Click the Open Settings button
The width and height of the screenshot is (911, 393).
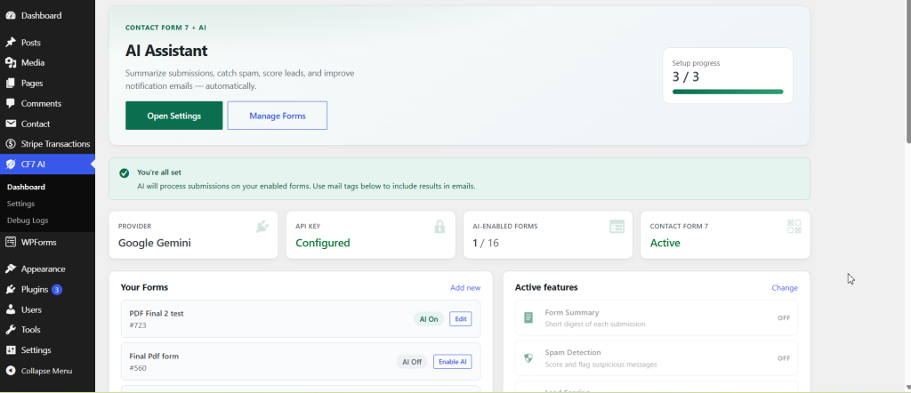(173, 116)
